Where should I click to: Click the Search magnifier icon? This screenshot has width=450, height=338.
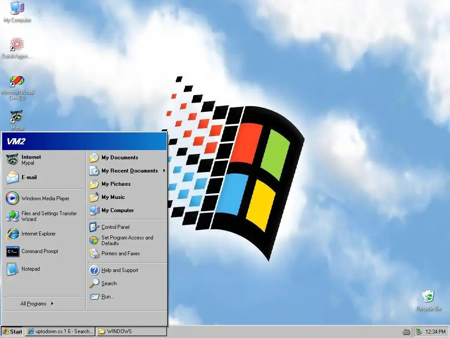pos(94,283)
